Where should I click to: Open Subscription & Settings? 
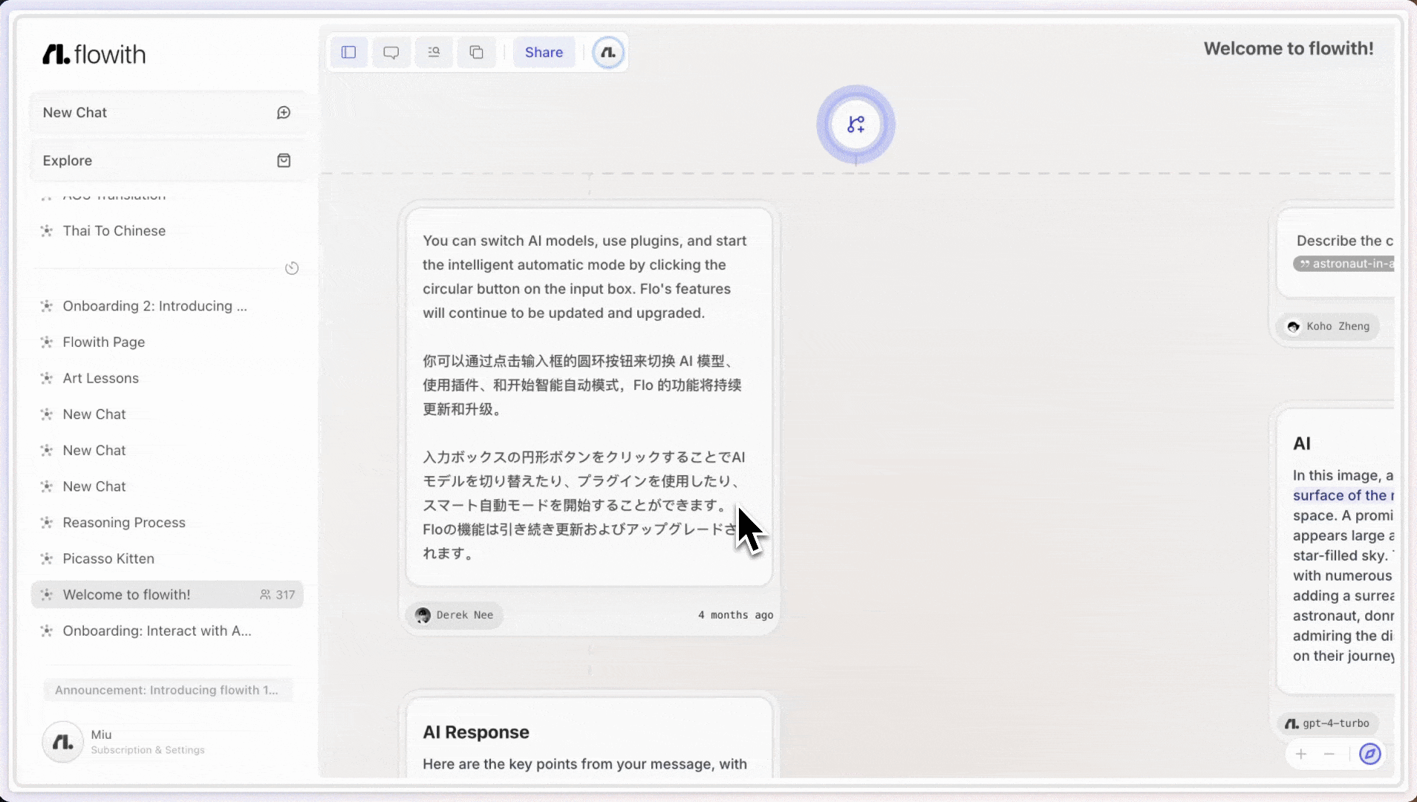point(148,750)
